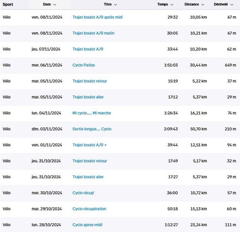This screenshot has height=232, width=240.
Task: Click the Sport column header
Action: [x=8, y=4]
